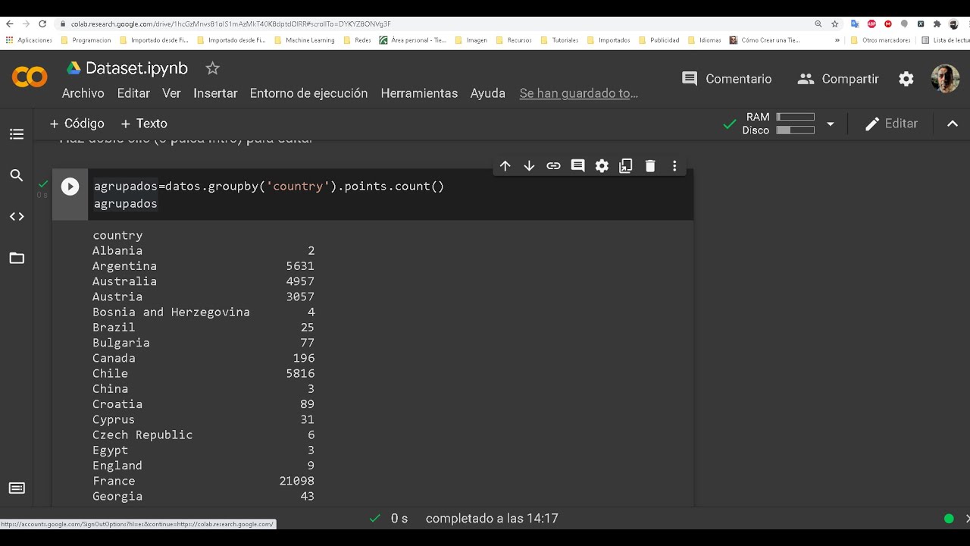Open the Editar menu
970x546 pixels.
click(133, 93)
